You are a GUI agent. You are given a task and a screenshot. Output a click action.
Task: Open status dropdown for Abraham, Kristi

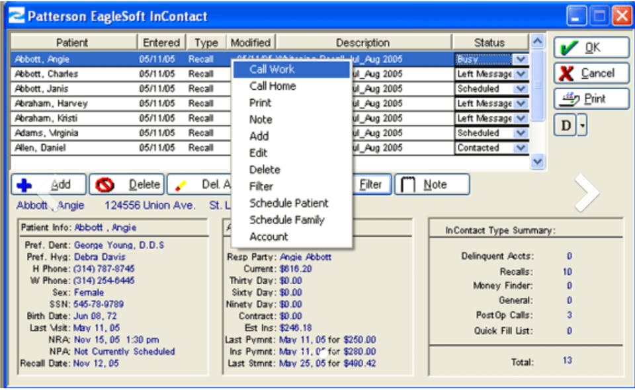[x=521, y=118]
